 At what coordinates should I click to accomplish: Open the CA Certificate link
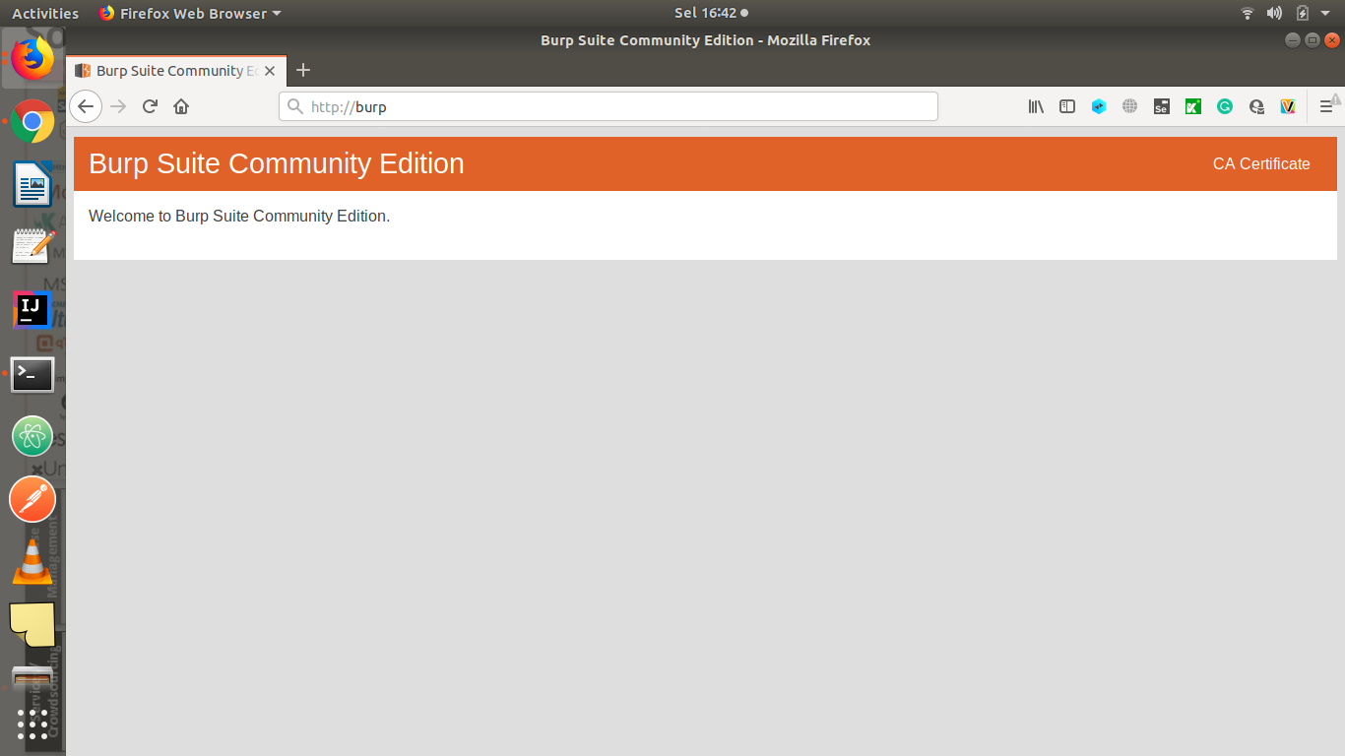tap(1261, 164)
